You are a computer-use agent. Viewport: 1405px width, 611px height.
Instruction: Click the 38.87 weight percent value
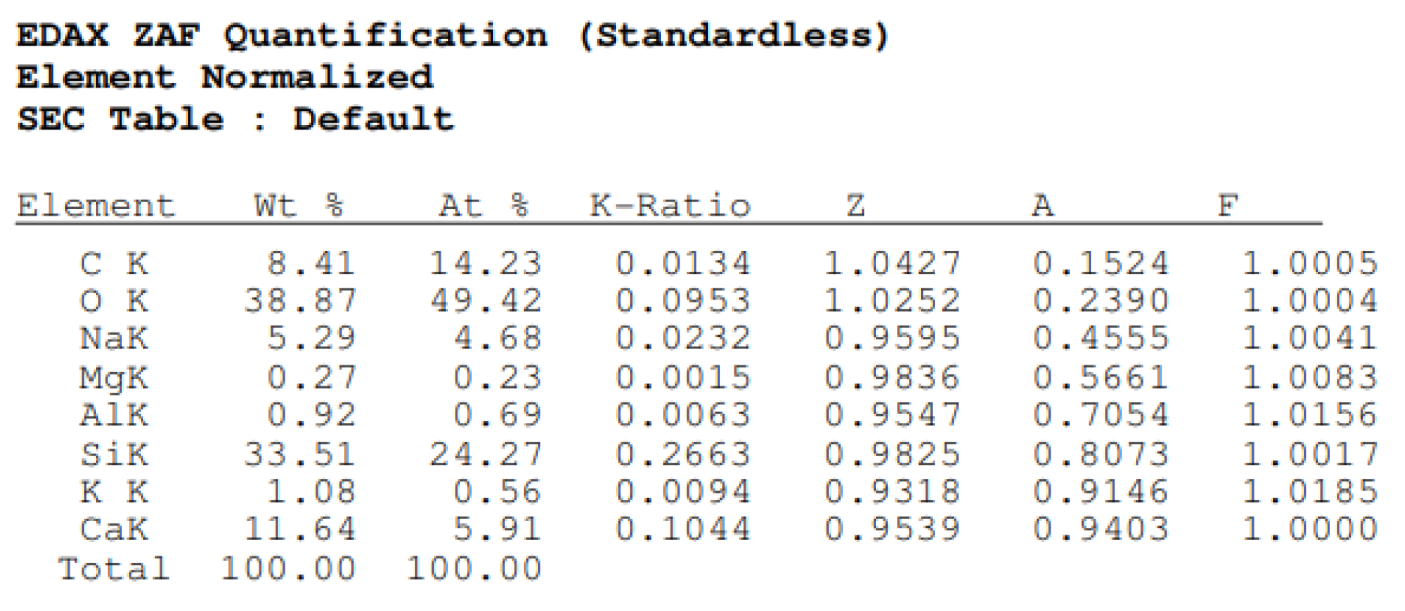(300, 301)
